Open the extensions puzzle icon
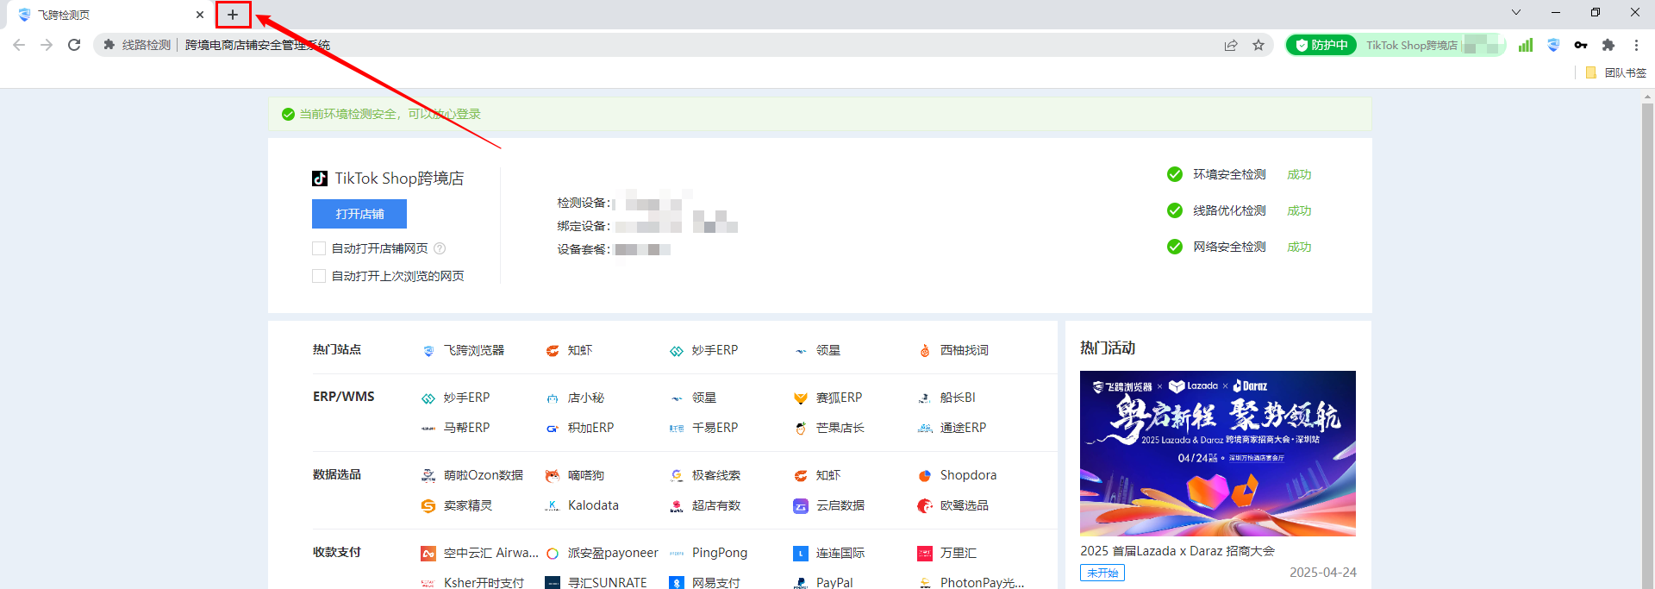Viewport: 1655px width, 589px height. [1608, 45]
